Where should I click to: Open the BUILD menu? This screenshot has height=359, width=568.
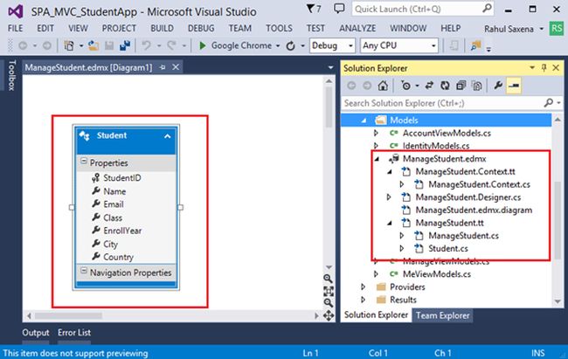click(x=162, y=28)
